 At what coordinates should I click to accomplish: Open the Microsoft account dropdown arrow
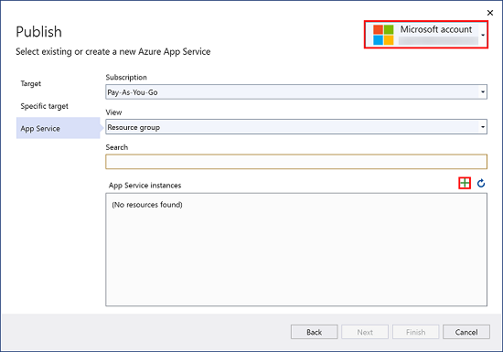coord(483,35)
